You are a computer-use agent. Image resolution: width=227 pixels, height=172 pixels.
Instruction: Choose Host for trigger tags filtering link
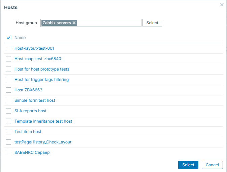click(41, 80)
